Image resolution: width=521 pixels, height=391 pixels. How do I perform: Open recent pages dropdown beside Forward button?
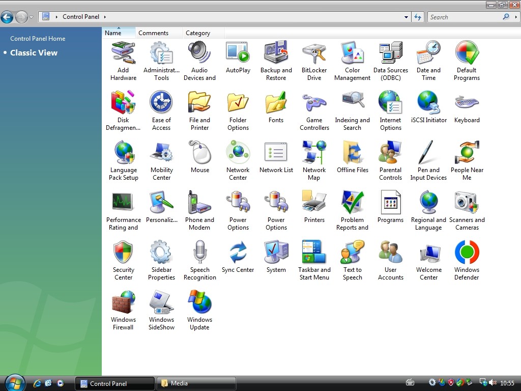pyautogui.click(x=31, y=17)
